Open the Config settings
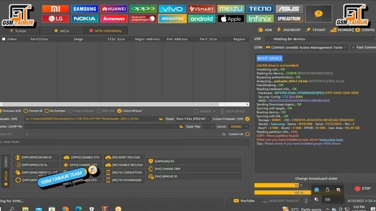Viewport: 376px width, 211px height. (x=364, y=30)
